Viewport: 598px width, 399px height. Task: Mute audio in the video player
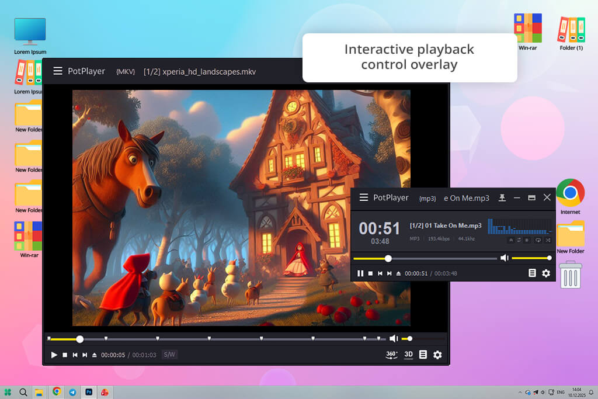(x=394, y=338)
